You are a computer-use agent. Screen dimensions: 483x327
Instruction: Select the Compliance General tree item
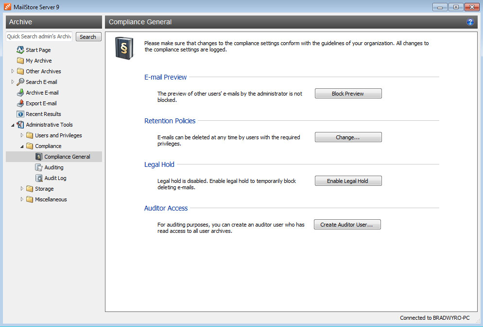(x=67, y=157)
